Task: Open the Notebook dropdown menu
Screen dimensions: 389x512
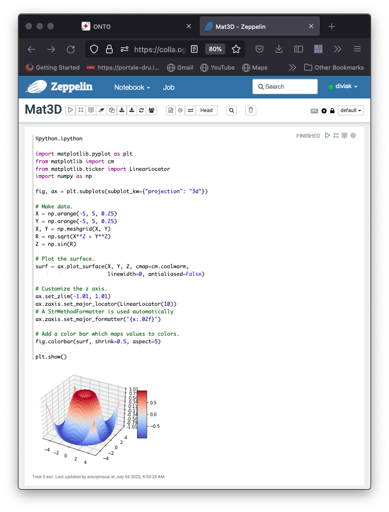Action: coord(131,87)
